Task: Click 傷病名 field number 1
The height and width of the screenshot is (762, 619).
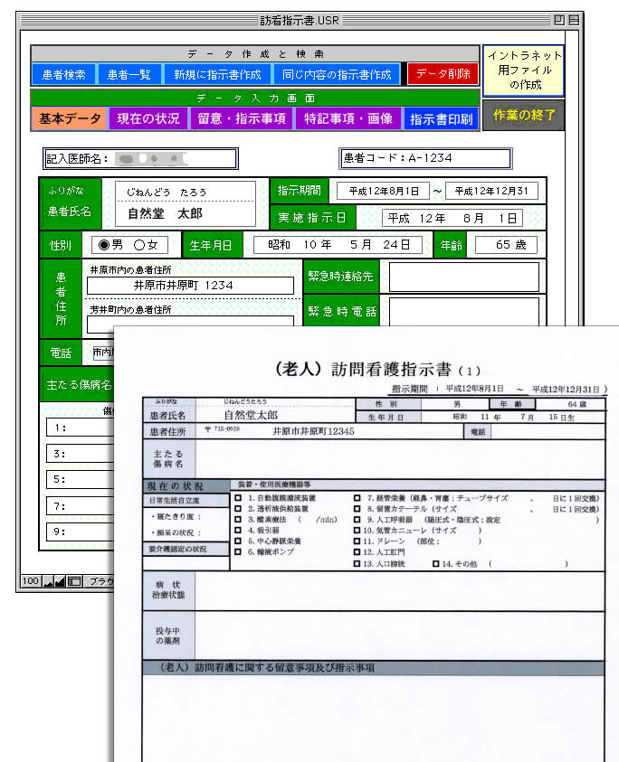Action: pos(81,428)
